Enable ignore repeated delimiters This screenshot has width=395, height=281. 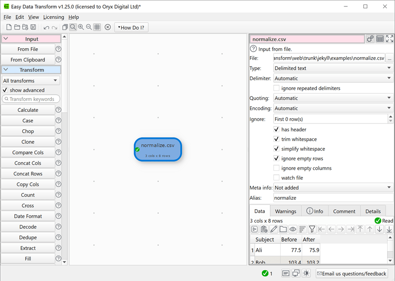[x=276, y=88]
